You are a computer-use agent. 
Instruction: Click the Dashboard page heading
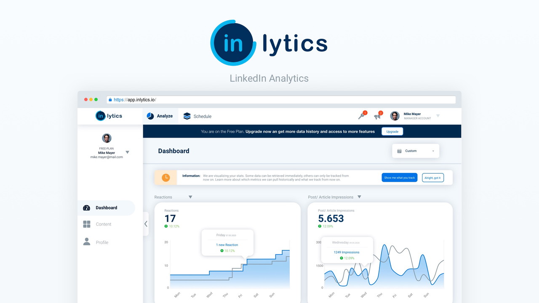pos(173,151)
